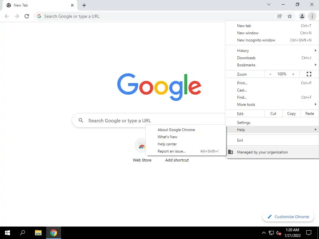
Task: Open a New Incognito window
Action: [x=272, y=40]
